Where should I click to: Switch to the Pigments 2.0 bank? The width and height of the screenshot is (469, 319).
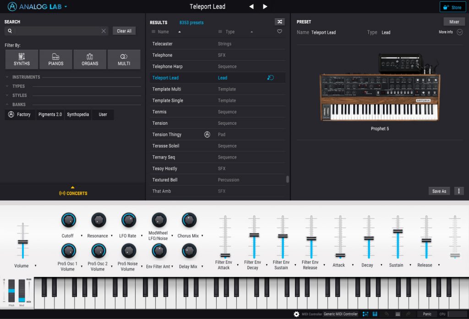[x=50, y=114]
